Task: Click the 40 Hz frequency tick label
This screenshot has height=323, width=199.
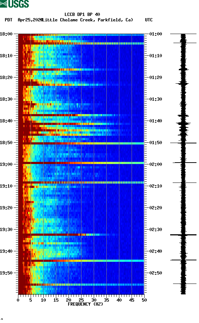Action: (x=119, y=300)
